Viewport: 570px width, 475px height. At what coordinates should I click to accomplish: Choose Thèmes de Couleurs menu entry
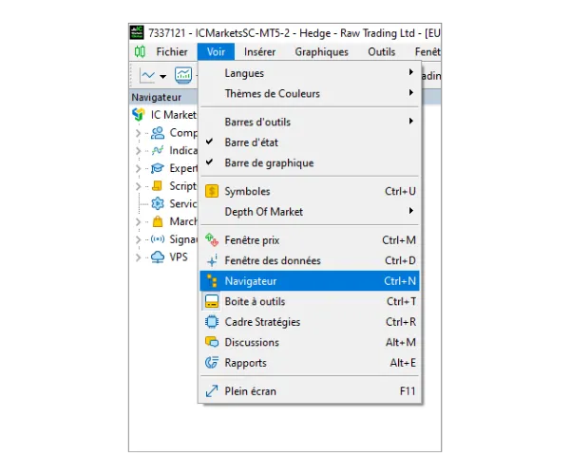pos(310,93)
